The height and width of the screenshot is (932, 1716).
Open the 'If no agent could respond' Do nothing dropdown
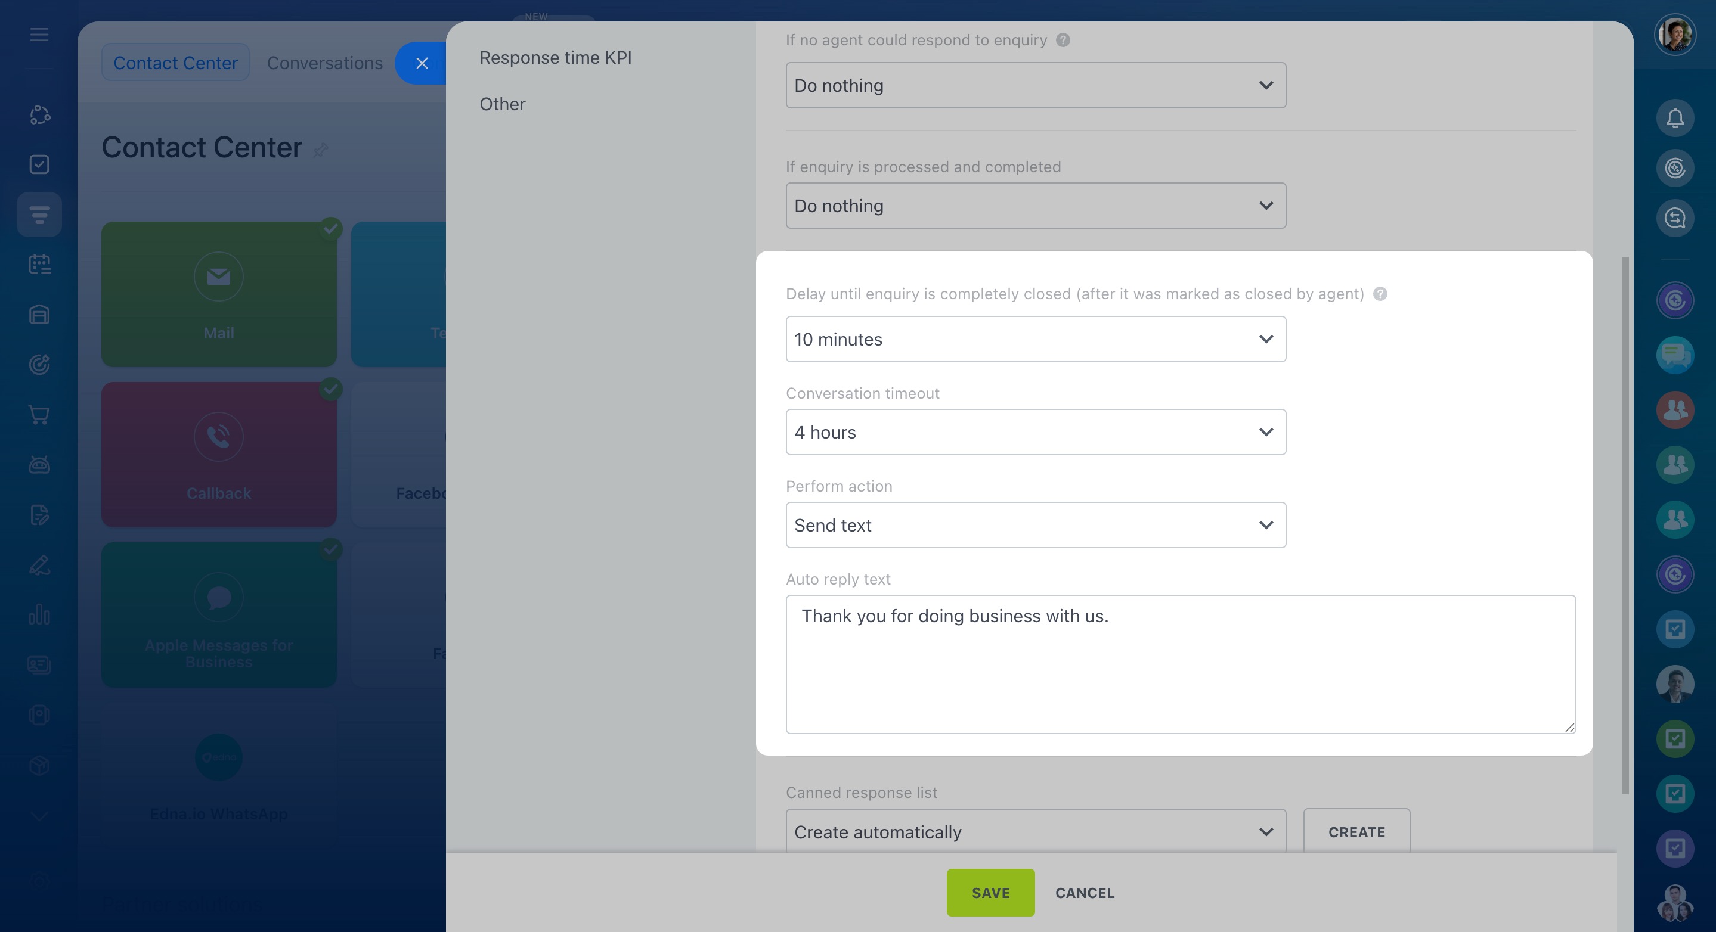(x=1036, y=85)
